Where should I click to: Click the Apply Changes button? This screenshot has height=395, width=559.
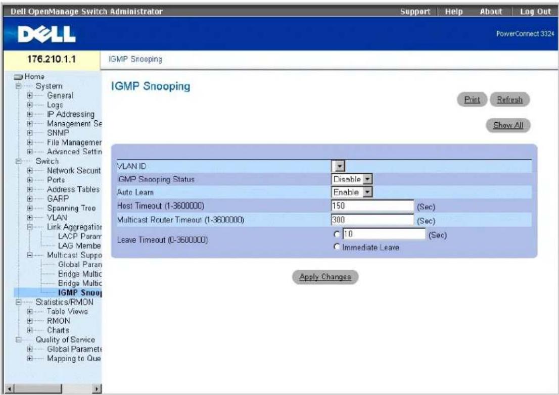[x=325, y=277]
